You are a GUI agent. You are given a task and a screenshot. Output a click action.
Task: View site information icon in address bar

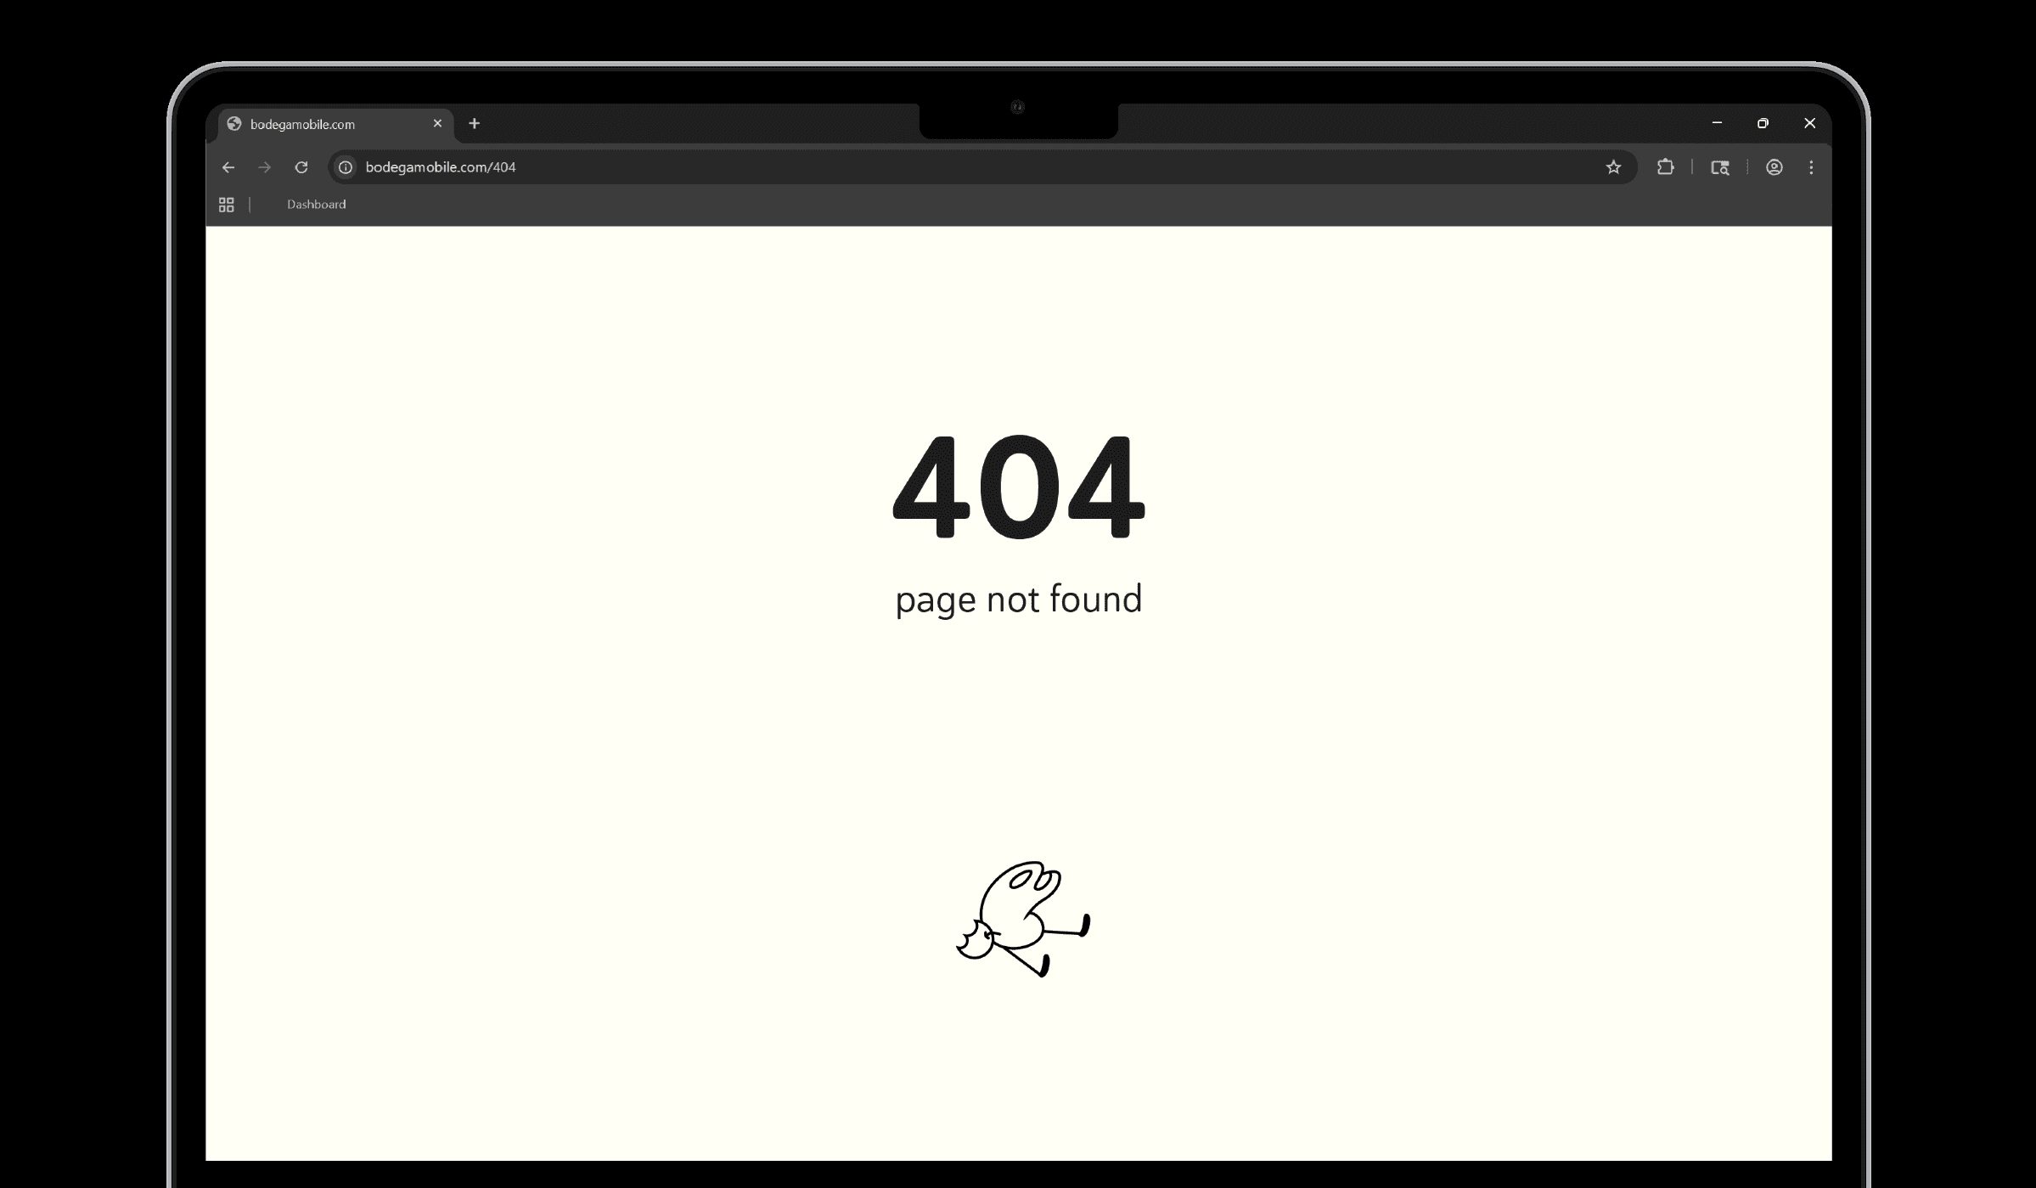point(346,167)
